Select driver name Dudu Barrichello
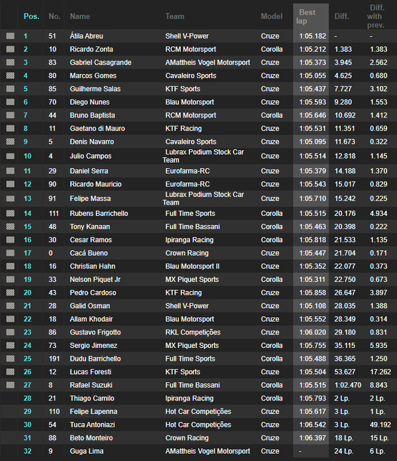This screenshot has height=461, width=397. pyautogui.click(x=95, y=359)
